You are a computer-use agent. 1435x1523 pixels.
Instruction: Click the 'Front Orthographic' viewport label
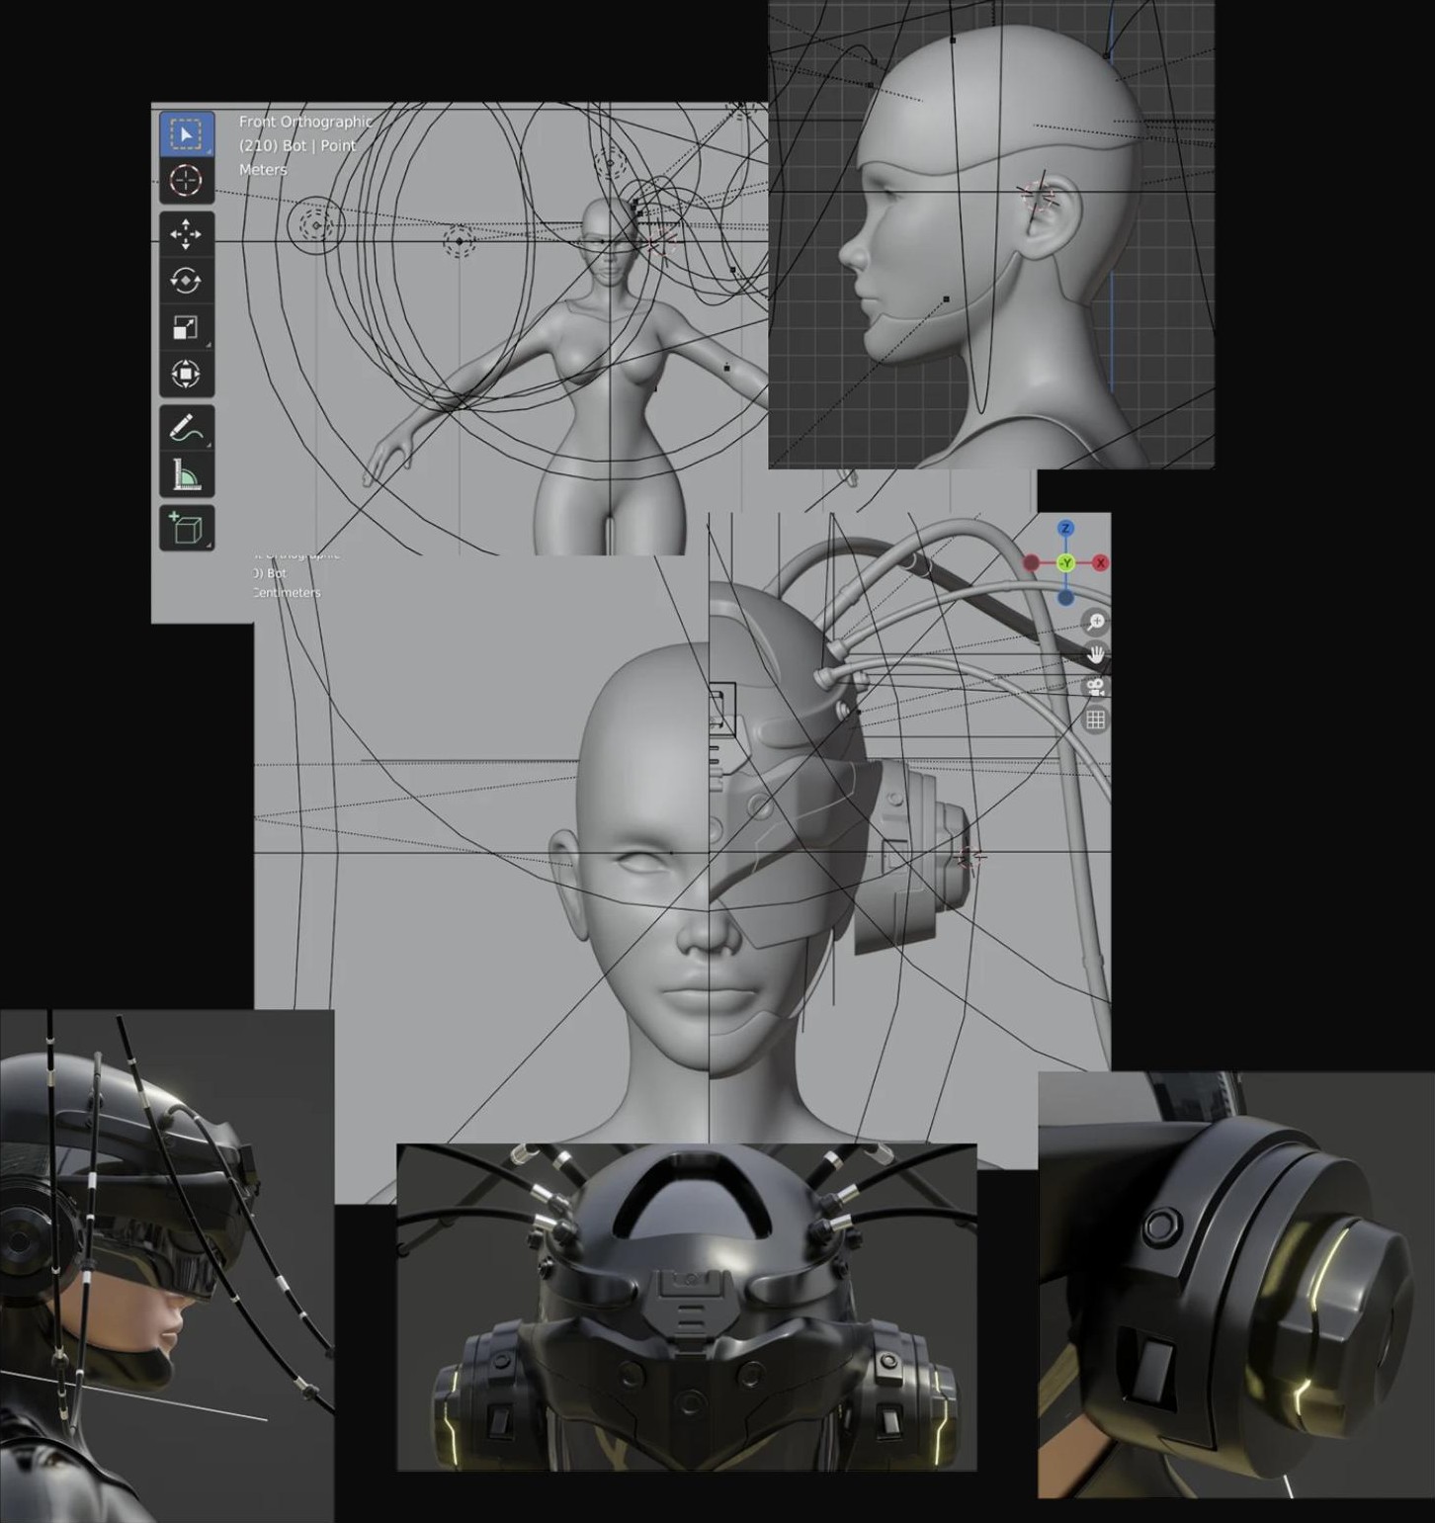click(x=305, y=122)
